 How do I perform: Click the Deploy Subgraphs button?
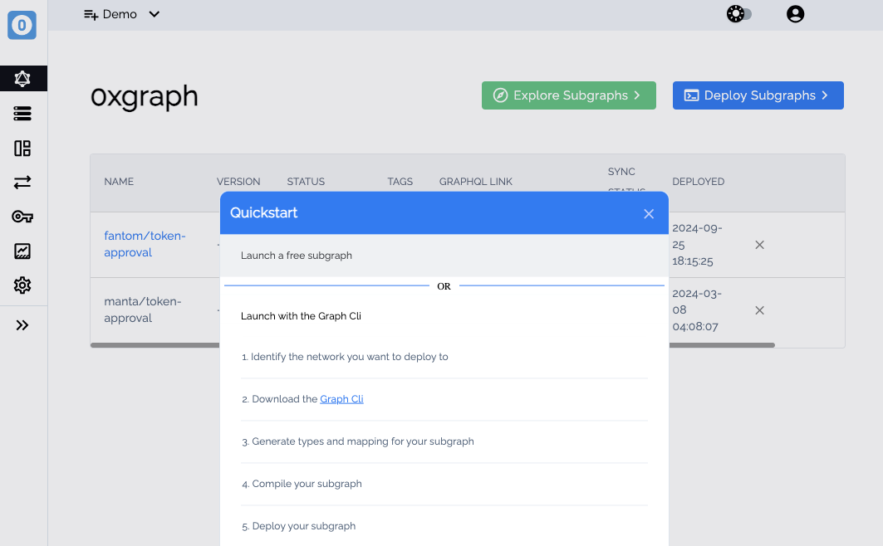pos(758,95)
